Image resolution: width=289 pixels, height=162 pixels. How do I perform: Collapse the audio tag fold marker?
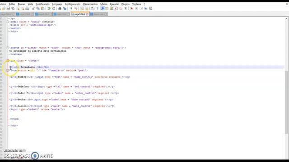8,22
